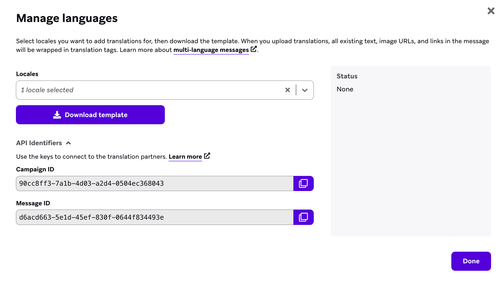Collapse the API Identifiers section
This screenshot has height=284, width=503.
tap(39, 143)
